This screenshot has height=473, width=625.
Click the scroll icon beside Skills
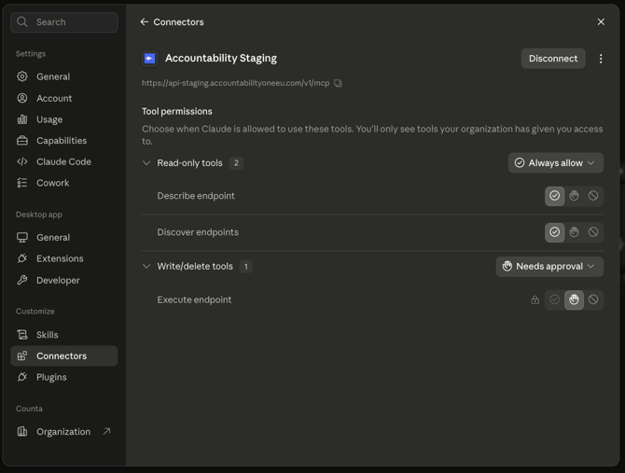[x=22, y=335]
